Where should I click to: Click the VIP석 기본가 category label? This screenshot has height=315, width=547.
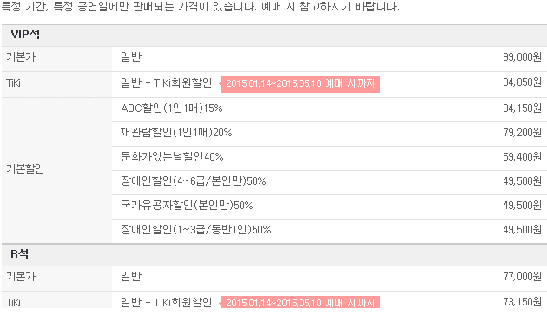[21, 57]
